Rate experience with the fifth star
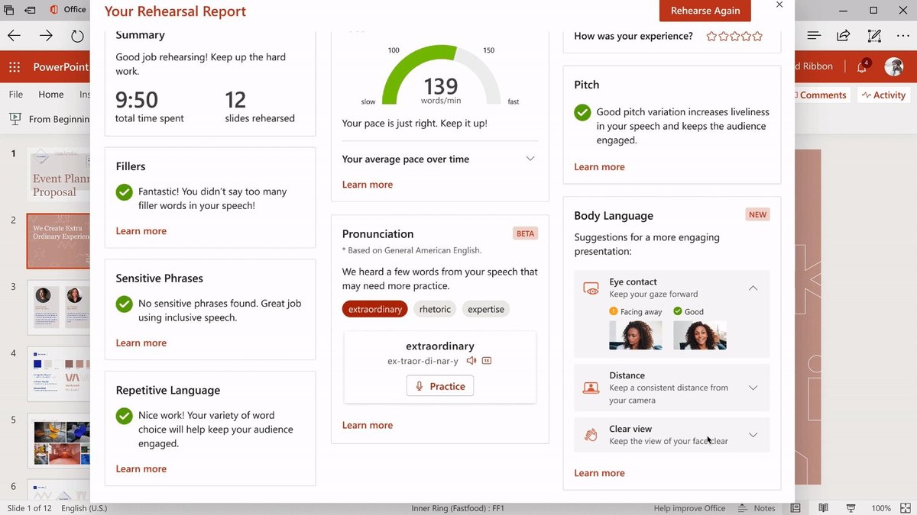Image resolution: width=917 pixels, height=515 pixels. click(757, 36)
